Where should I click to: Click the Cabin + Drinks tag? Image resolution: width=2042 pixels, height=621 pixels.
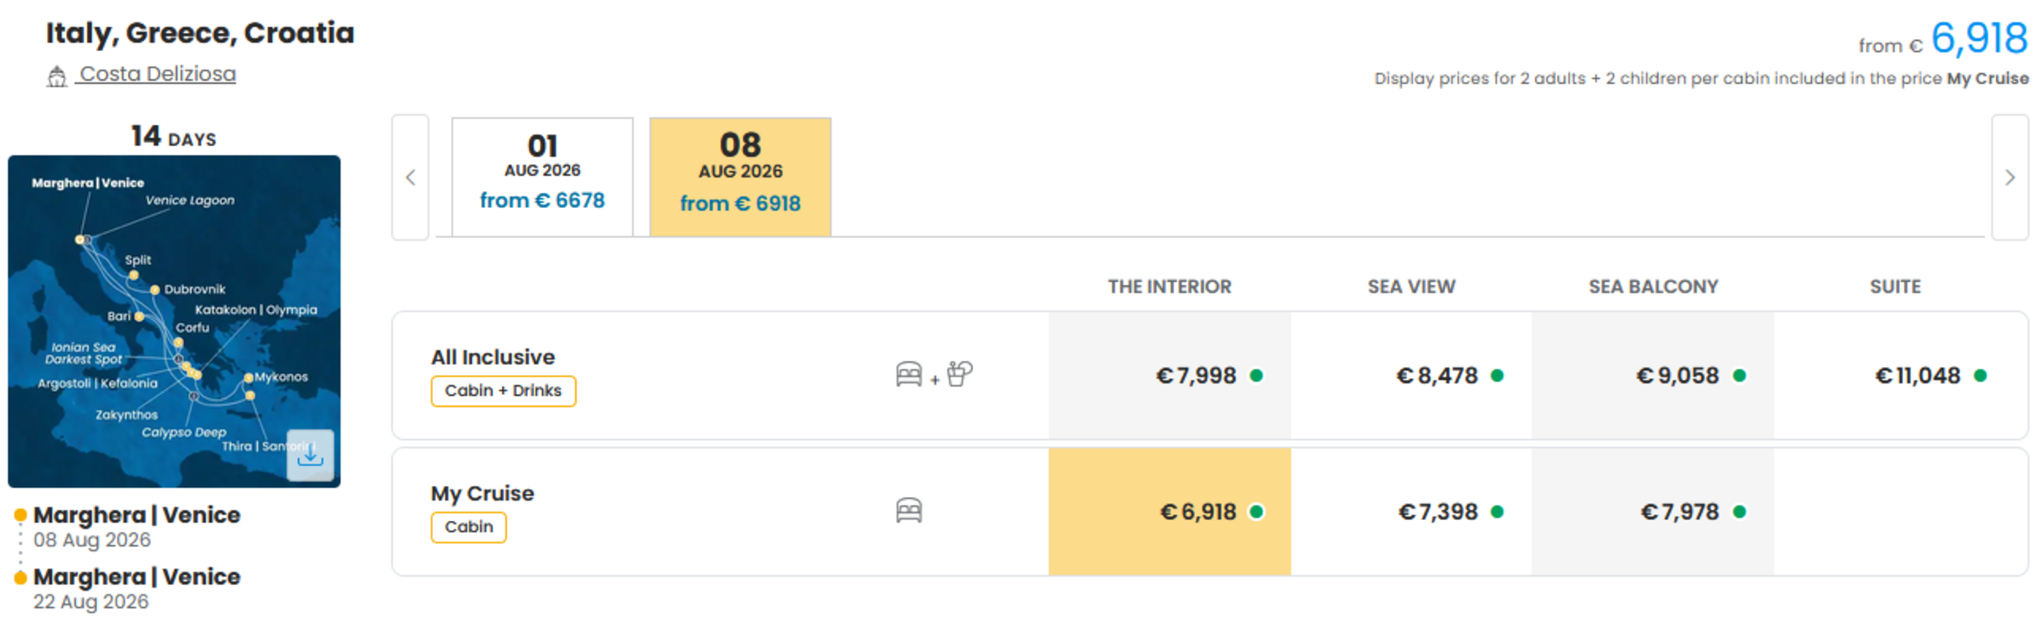504,391
